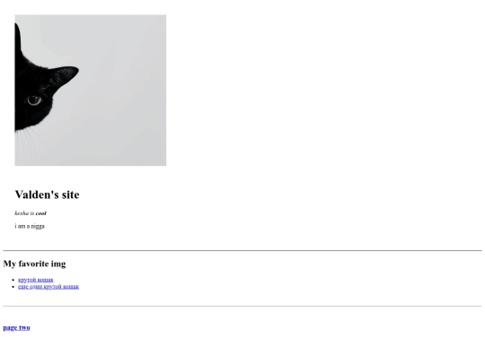The image size is (485, 363).
Task: Click the word 'favorite' in the subheading
Action: (x=33, y=264)
